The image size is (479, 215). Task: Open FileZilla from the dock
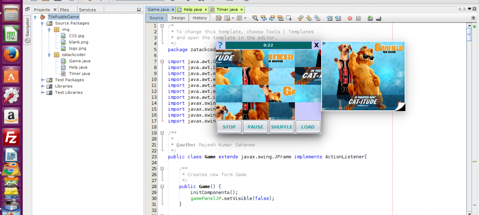pos(11,137)
